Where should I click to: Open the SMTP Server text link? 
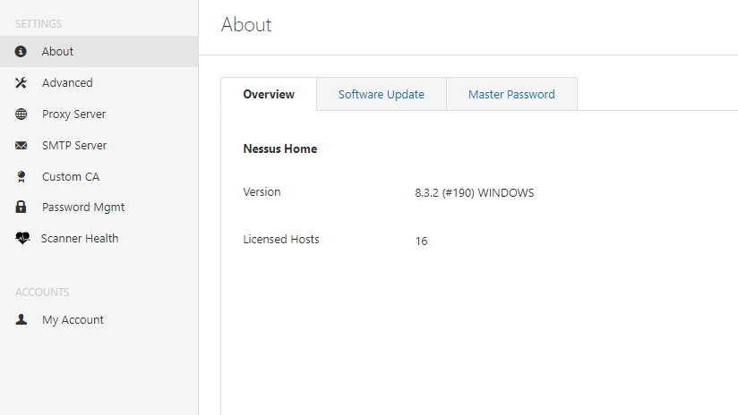pyautogui.click(x=74, y=146)
